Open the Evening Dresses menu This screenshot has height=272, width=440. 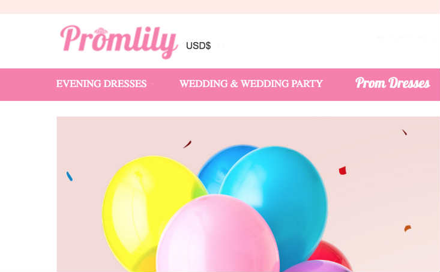(x=101, y=83)
